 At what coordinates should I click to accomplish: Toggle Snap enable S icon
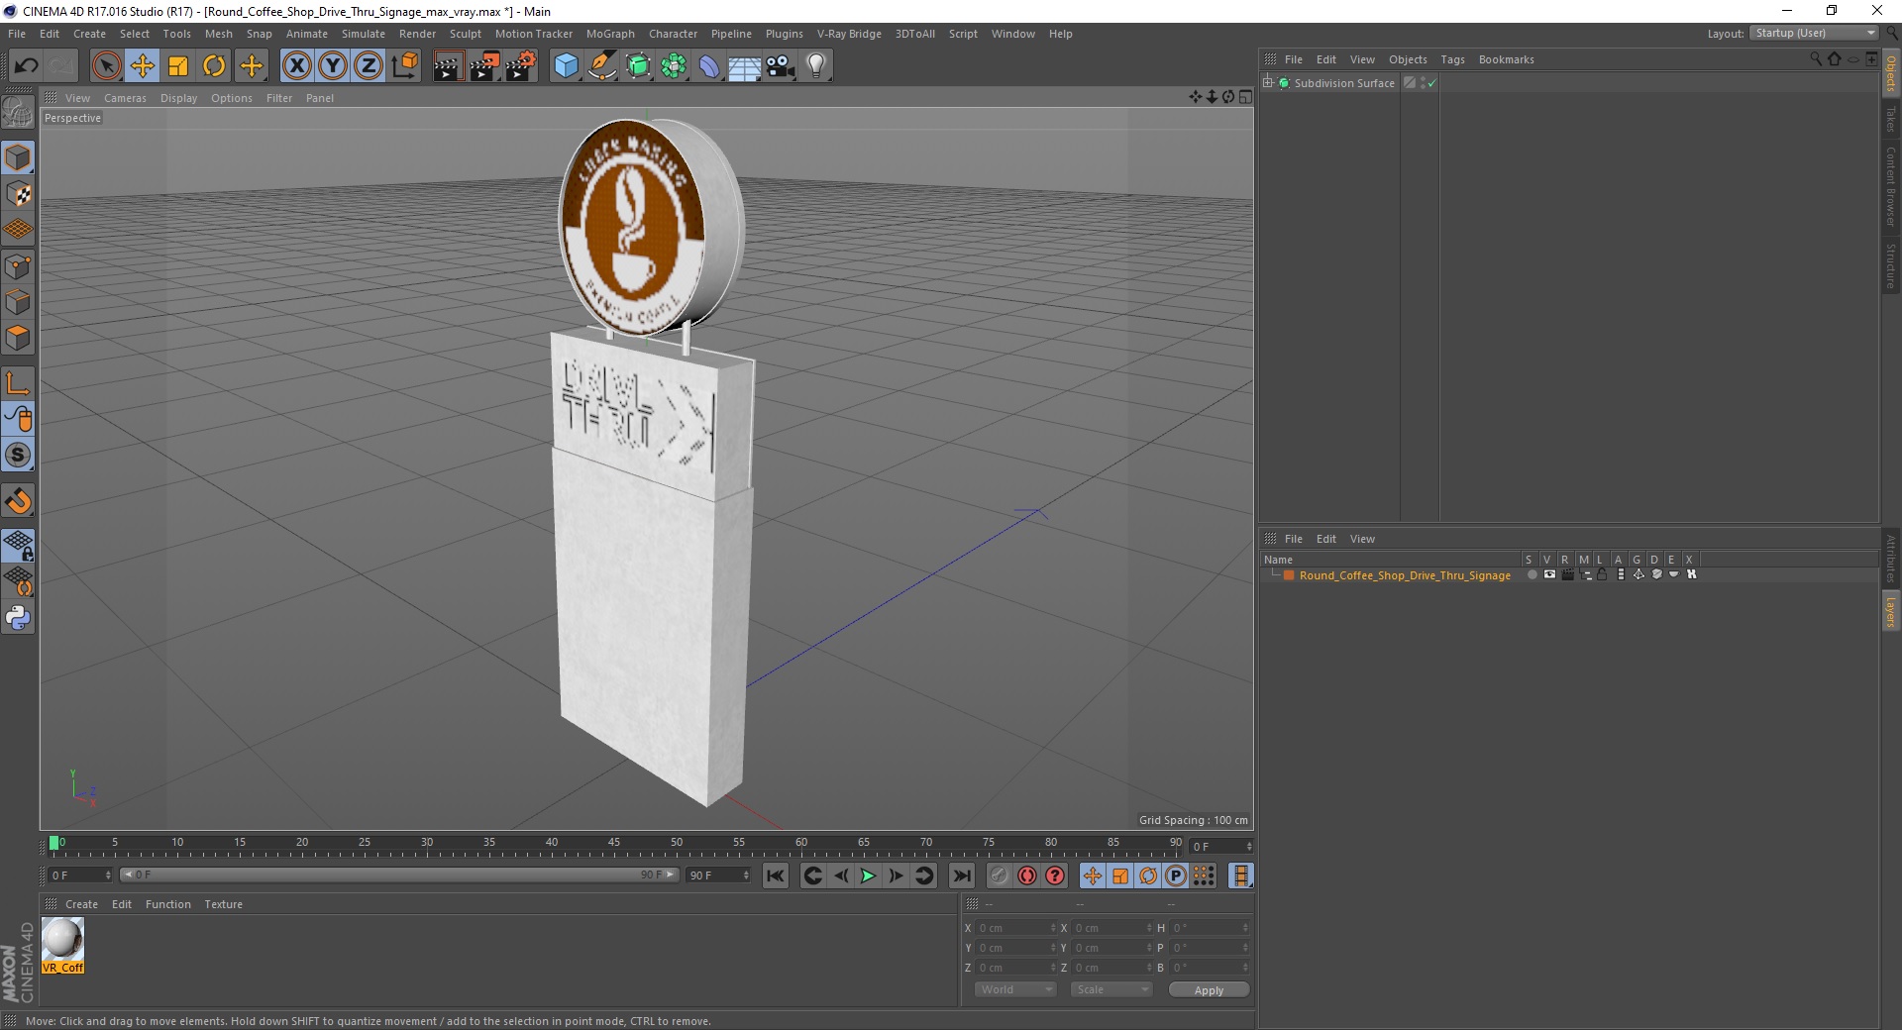[x=18, y=455]
